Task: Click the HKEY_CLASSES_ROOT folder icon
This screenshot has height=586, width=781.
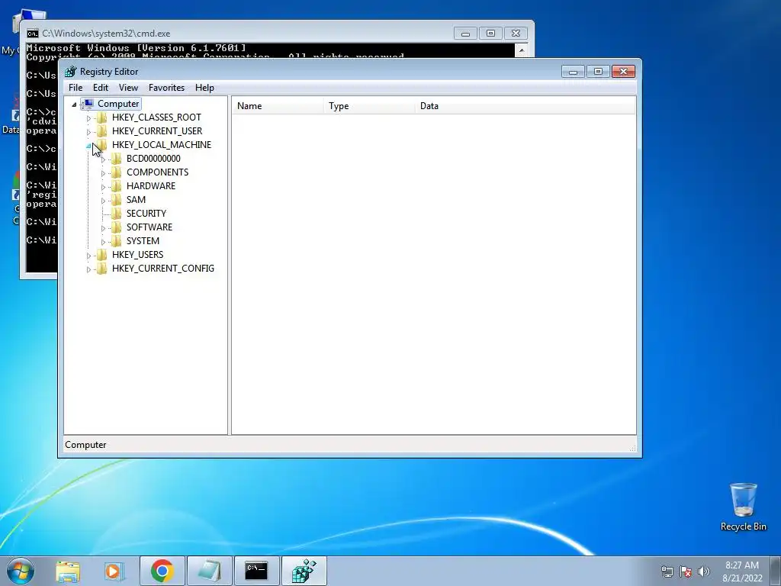Action: pyautogui.click(x=101, y=117)
